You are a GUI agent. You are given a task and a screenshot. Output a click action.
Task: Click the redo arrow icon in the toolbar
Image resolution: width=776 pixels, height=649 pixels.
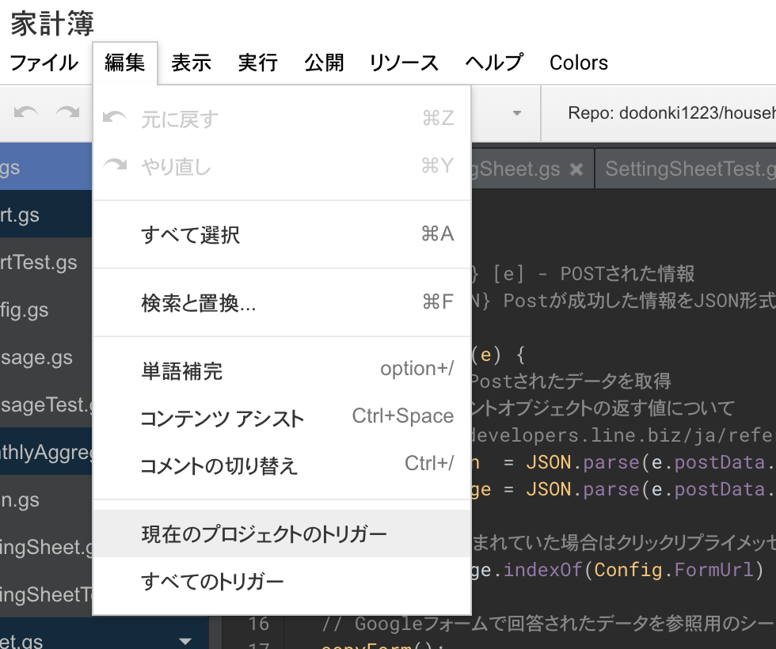point(67,113)
